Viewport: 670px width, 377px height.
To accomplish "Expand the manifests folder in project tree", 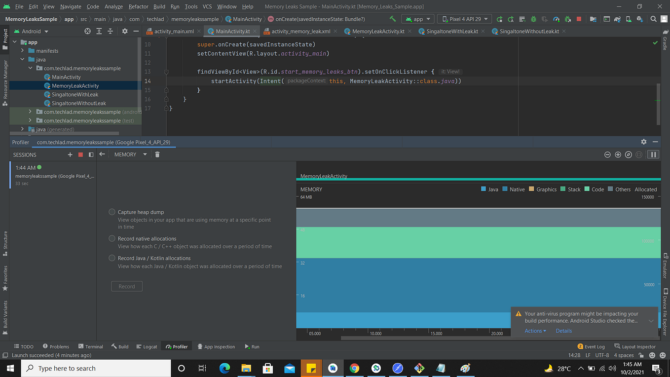I will [22, 51].
